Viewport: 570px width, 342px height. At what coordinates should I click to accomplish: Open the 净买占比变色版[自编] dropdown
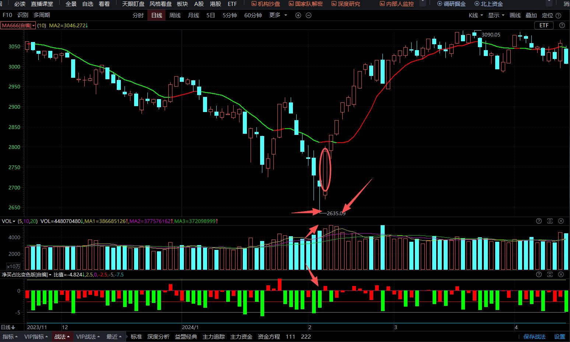(x=27, y=275)
